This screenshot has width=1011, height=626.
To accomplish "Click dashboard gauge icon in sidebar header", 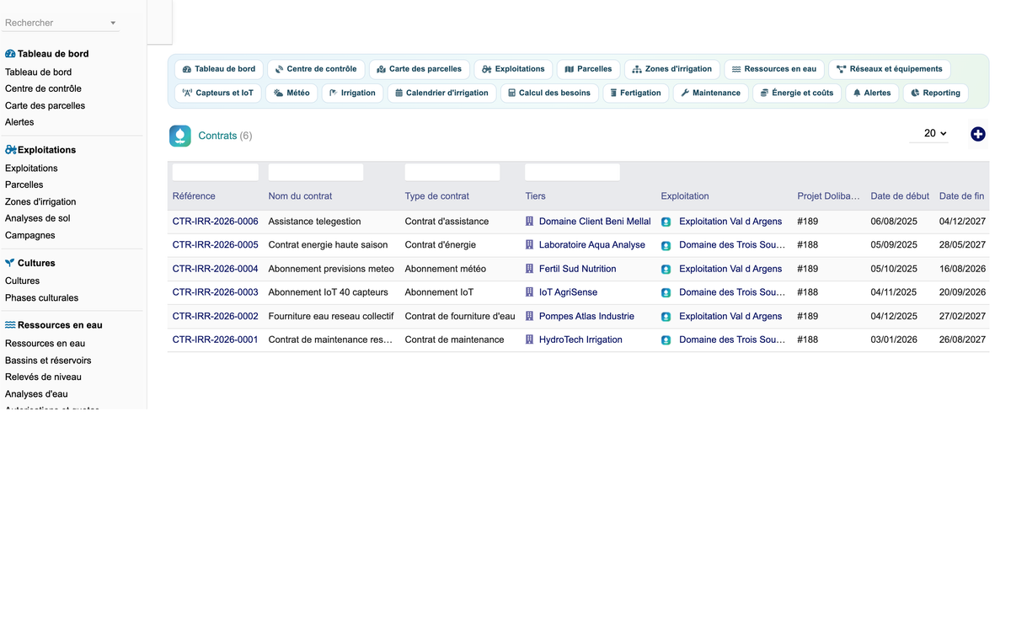I will [x=10, y=54].
